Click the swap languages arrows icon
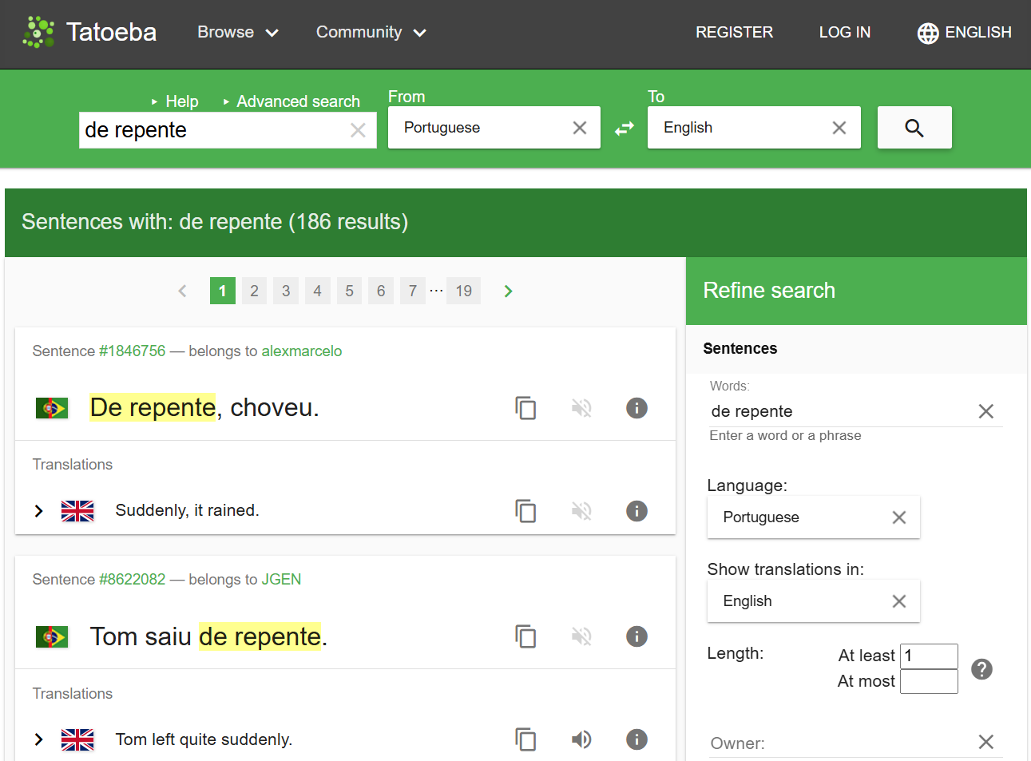This screenshot has height=761, width=1031. pyautogui.click(x=624, y=128)
